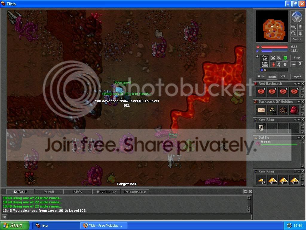Viewport: 306px width, 230px height.
Task: Toggle chase opponent running man mode
Action: [279, 64]
